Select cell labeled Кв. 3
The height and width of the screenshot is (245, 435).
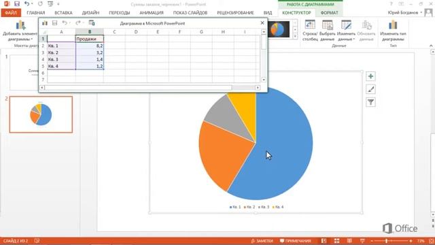(x=61, y=59)
